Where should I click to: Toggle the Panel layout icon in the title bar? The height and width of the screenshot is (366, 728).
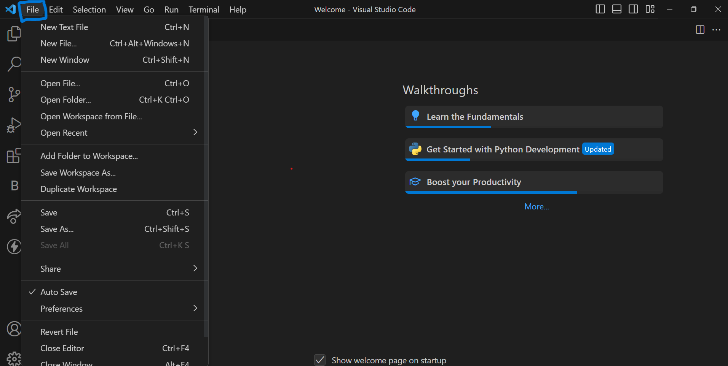point(617,9)
